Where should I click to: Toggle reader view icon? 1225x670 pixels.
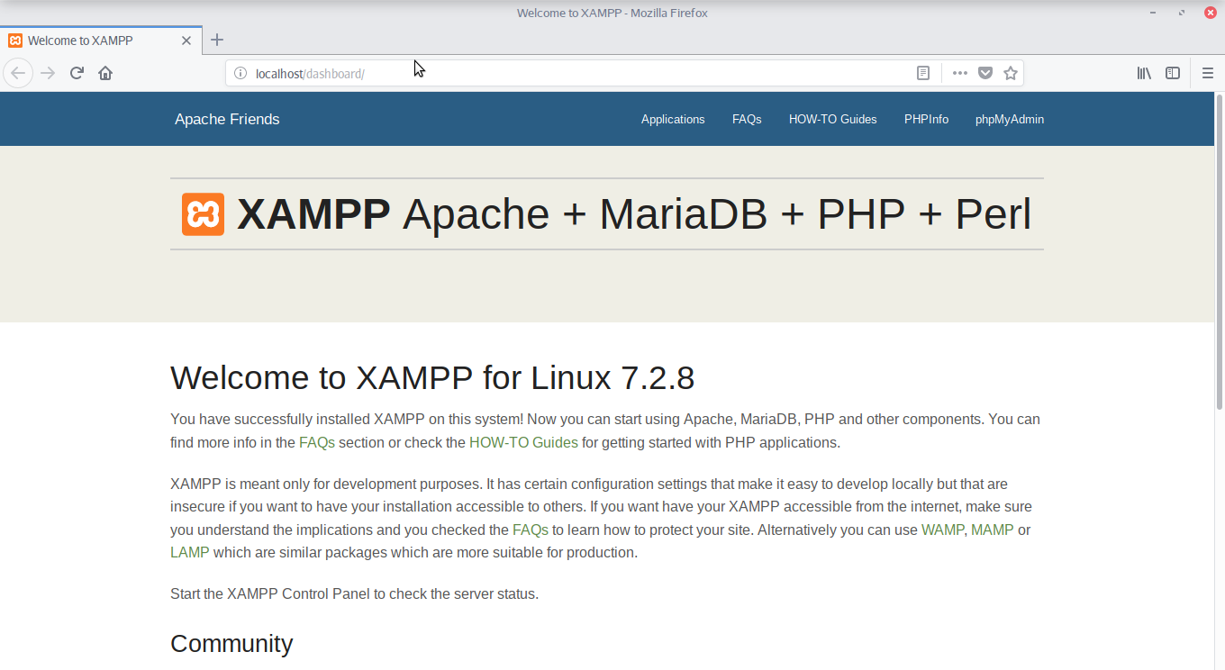click(x=923, y=73)
